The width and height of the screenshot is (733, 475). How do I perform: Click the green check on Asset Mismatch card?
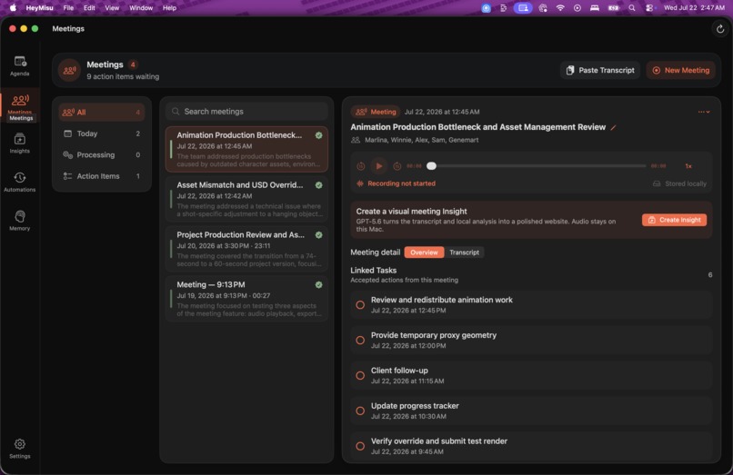pos(319,185)
